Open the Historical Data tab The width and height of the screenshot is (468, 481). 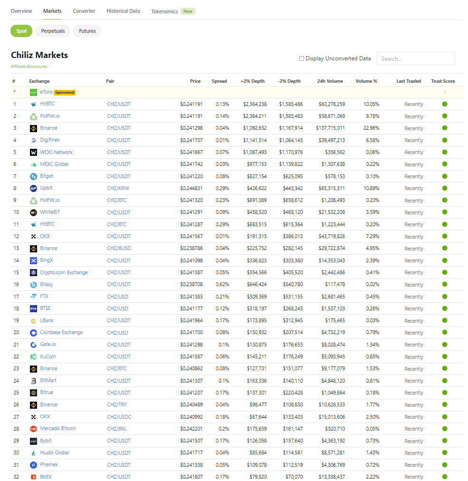point(123,11)
